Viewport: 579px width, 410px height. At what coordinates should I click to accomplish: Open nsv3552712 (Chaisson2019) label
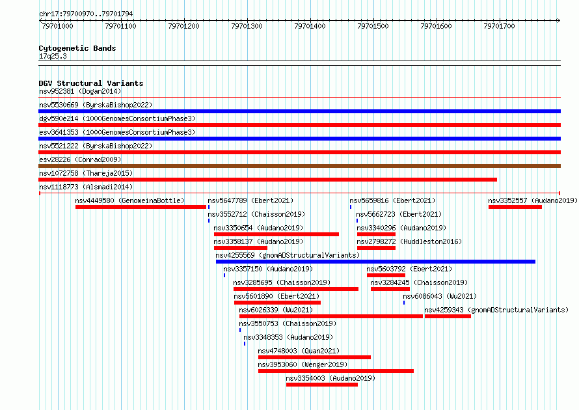click(256, 214)
